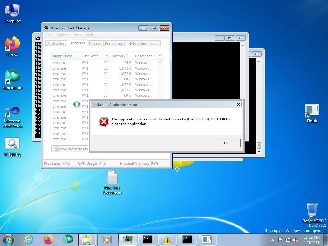Close the rightmost console window
Image resolution: width=328 pixels, height=246 pixels.
[x=257, y=54]
